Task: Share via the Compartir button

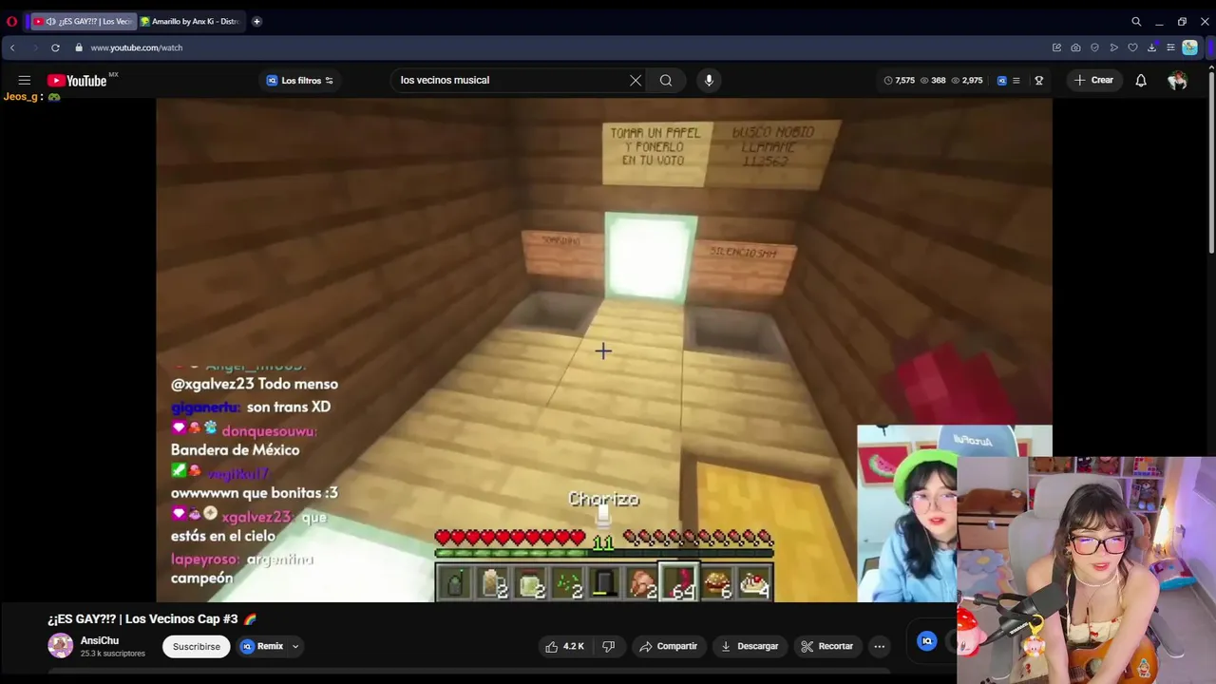Action: (669, 646)
